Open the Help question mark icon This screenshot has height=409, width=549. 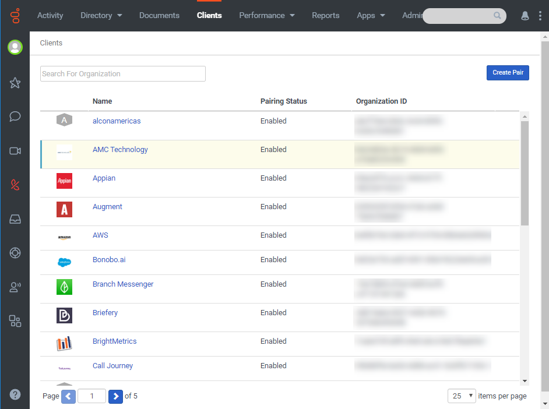(x=15, y=394)
